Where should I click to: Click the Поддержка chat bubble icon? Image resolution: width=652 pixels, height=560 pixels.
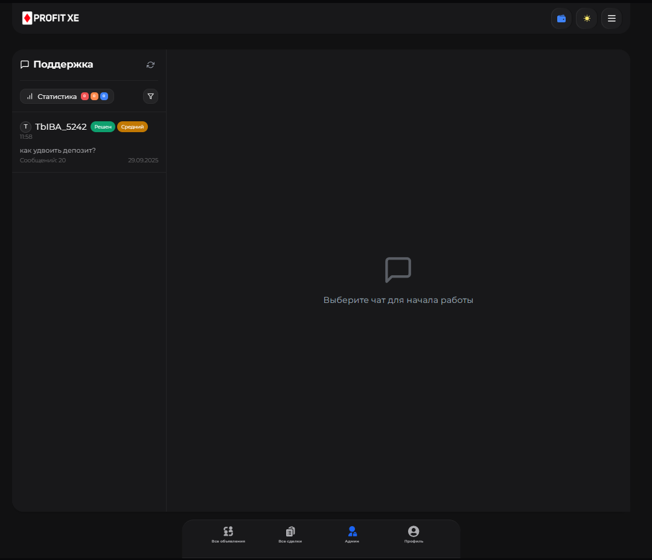(25, 65)
